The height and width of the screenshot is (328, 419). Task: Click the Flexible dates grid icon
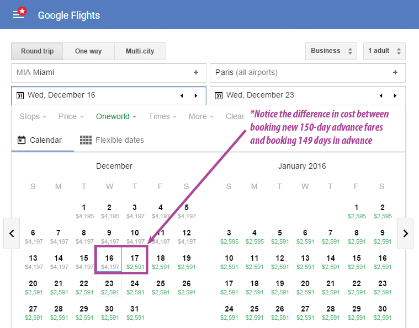tap(86, 140)
